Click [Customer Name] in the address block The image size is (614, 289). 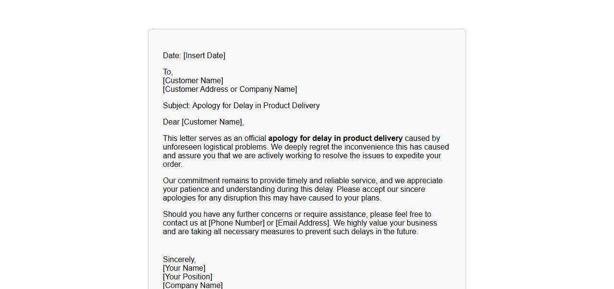coord(193,81)
